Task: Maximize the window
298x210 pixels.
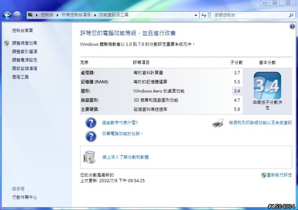Action: coord(275,3)
